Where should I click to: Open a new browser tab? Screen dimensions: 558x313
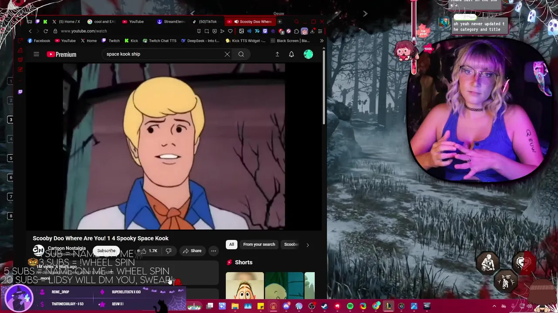[279, 22]
